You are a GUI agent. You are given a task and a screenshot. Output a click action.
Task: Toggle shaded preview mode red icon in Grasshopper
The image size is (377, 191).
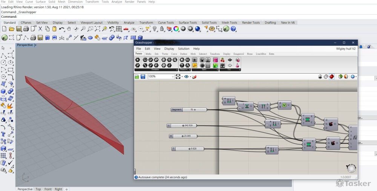[332, 77]
